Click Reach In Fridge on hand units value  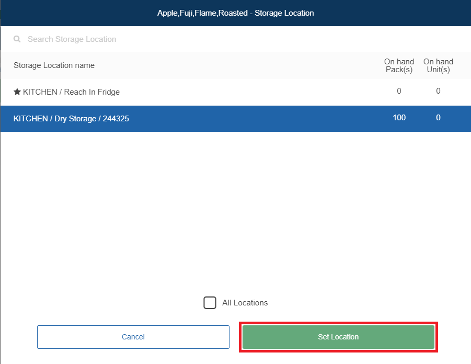(x=438, y=91)
